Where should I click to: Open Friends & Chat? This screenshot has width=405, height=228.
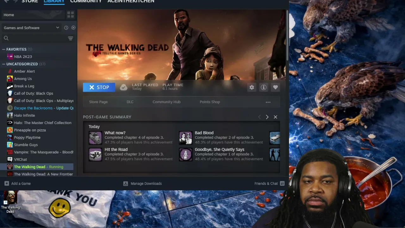click(270, 184)
